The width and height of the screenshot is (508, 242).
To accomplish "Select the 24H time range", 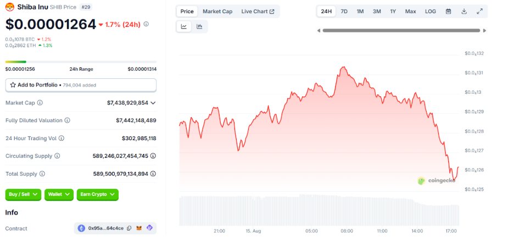I will 326,11.
